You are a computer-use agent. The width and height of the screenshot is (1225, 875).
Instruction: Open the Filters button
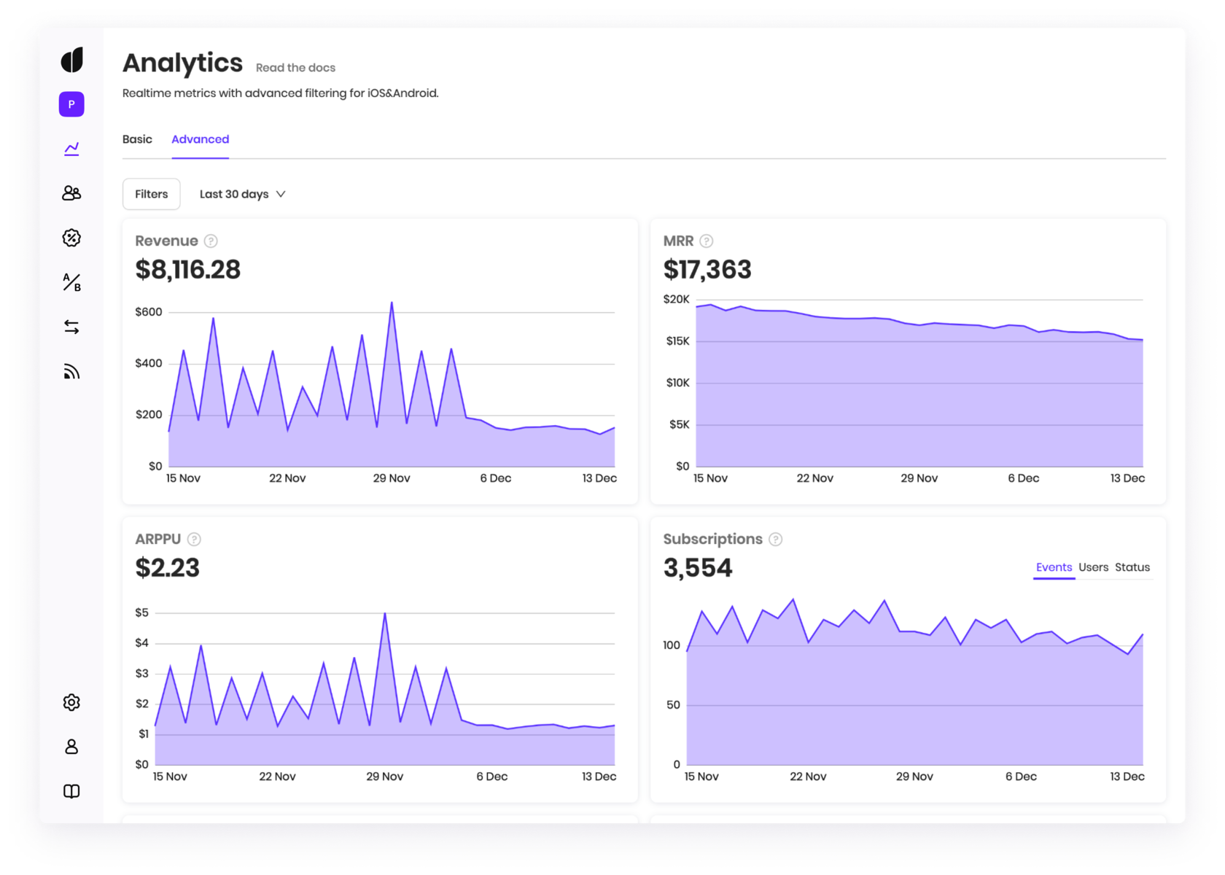(x=152, y=194)
